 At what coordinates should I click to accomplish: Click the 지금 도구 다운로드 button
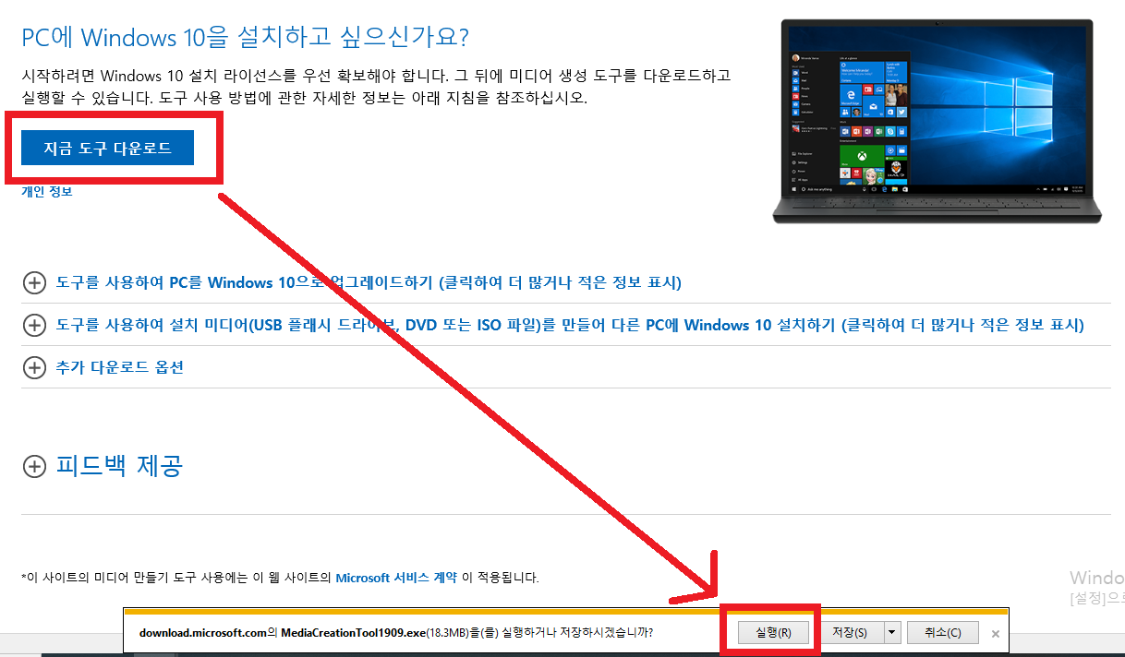(108, 148)
